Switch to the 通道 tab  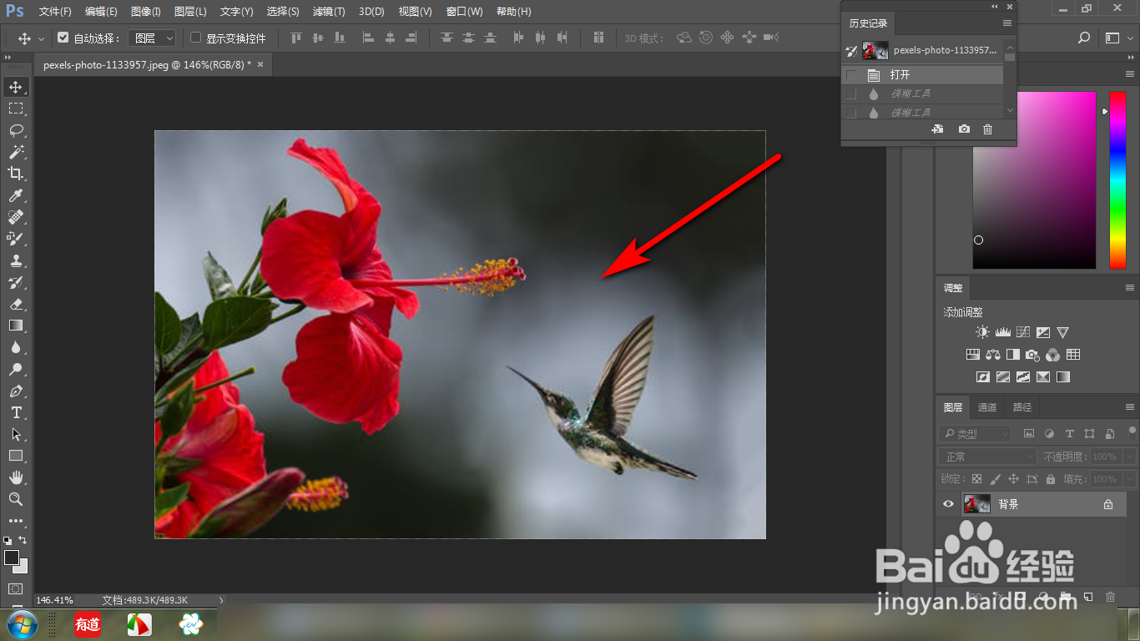click(987, 407)
